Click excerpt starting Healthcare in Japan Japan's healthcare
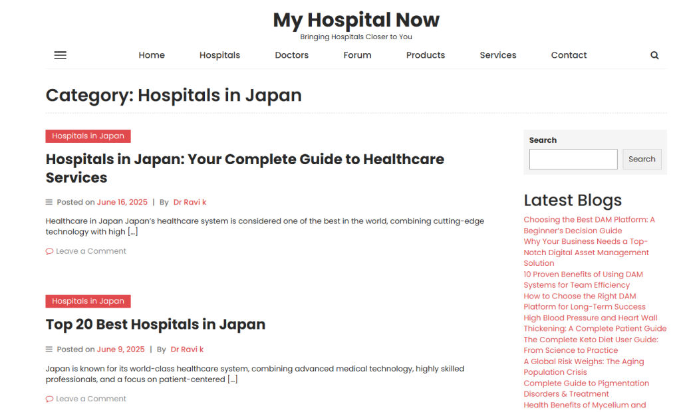 coord(265,227)
